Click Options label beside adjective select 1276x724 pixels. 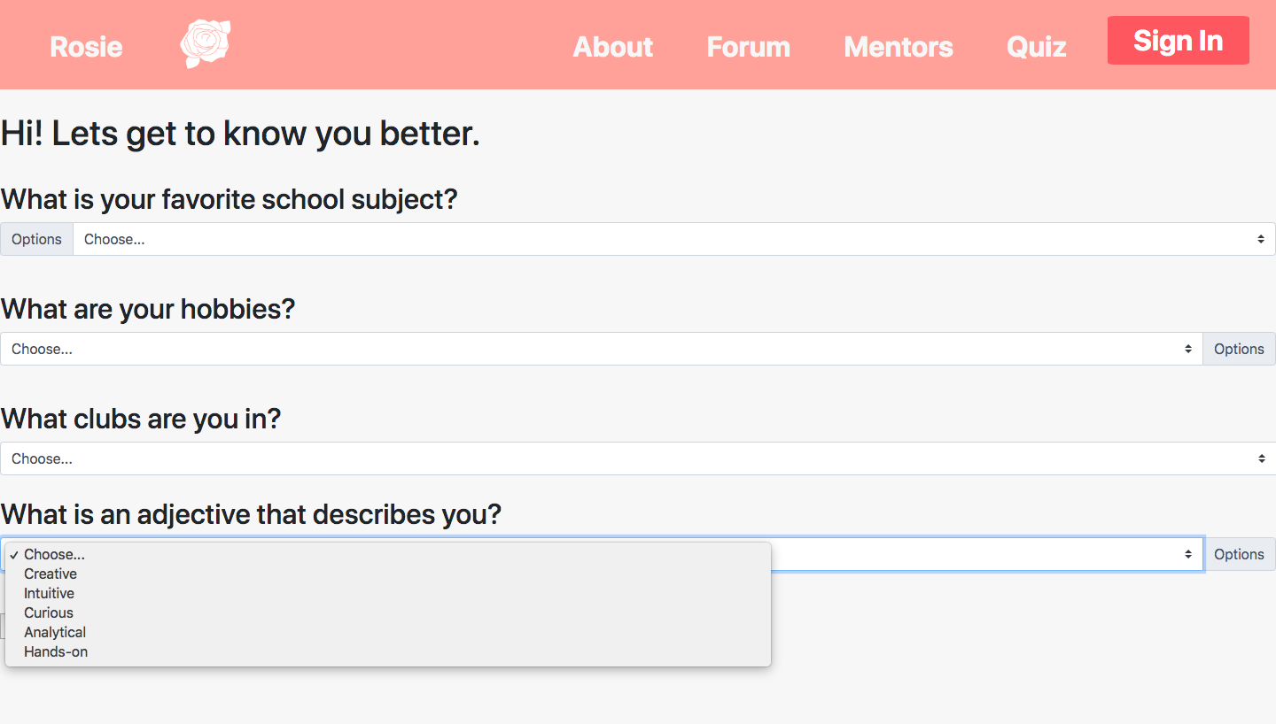[1239, 554]
